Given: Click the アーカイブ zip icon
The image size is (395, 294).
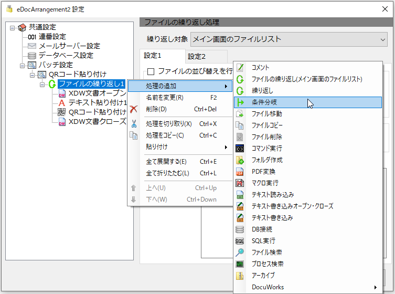Looking at the screenshot, I should pos(240,276).
